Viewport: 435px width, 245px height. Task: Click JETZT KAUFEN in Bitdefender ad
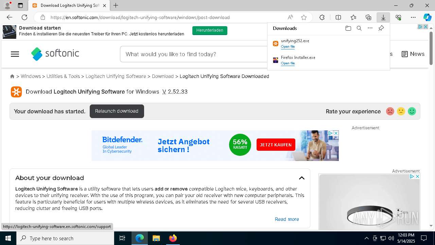point(276,145)
